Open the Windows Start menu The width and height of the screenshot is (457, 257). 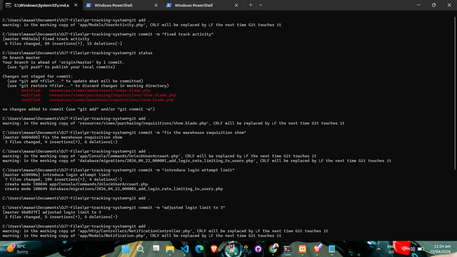[126, 249]
